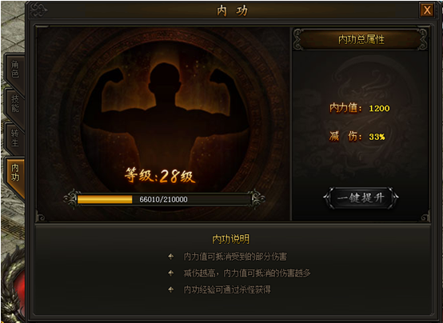The width and height of the screenshot is (443, 323).
Task: Click the 等级:28级 level text
Action: 160,175
